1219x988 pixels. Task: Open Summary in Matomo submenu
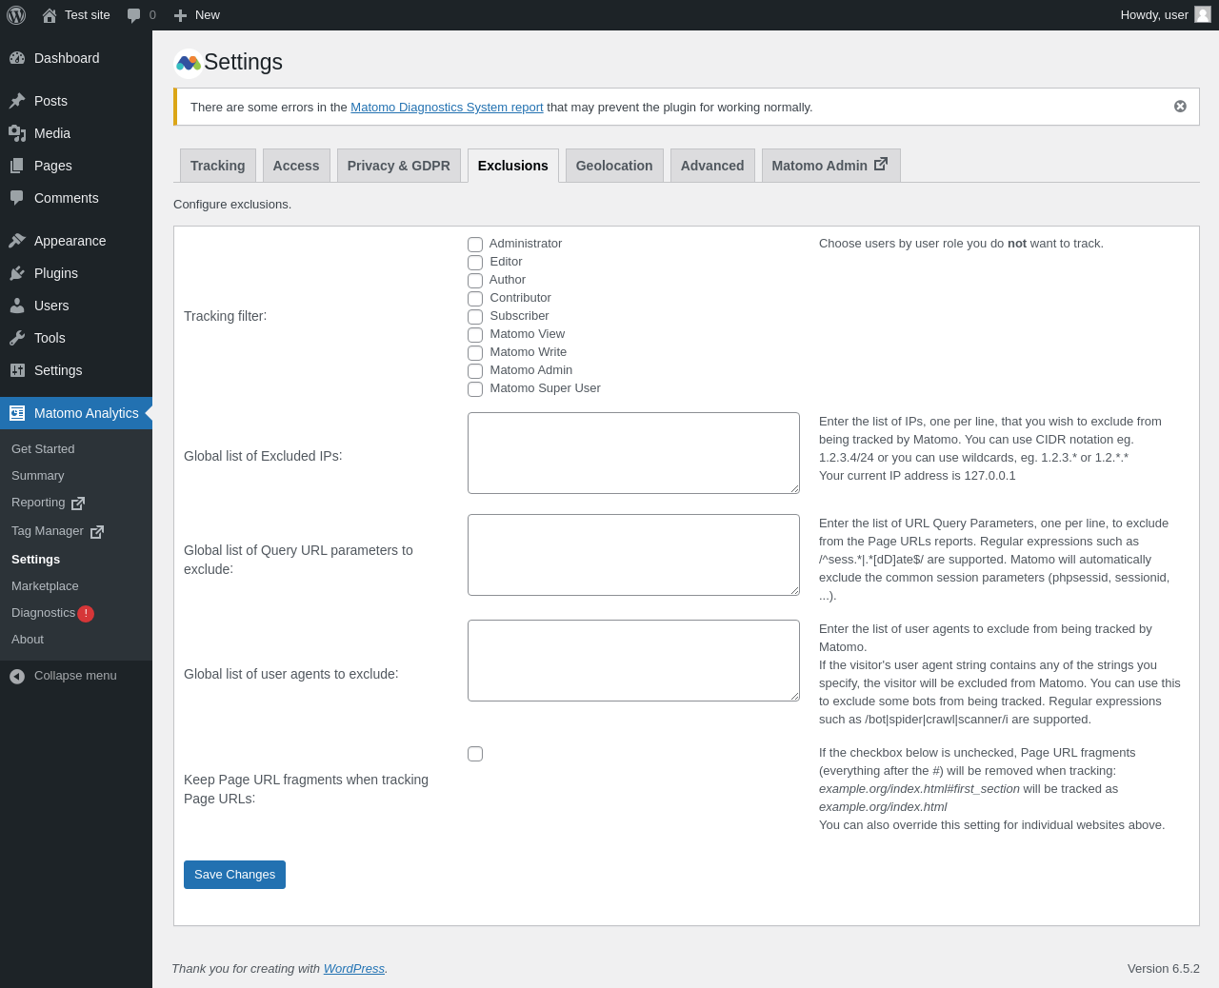(x=38, y=476)
